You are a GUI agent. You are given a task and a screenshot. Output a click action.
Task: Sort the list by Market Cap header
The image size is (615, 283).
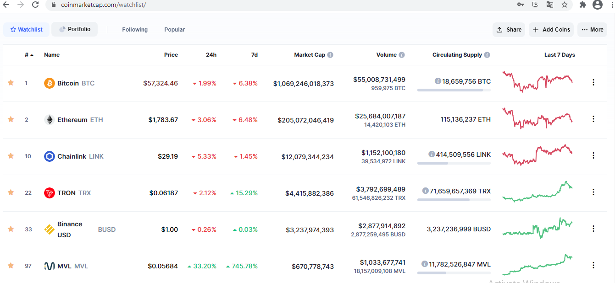(x=310, y=55)
